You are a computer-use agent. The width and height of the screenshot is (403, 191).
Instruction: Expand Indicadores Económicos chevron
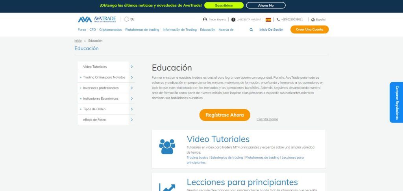132,98
